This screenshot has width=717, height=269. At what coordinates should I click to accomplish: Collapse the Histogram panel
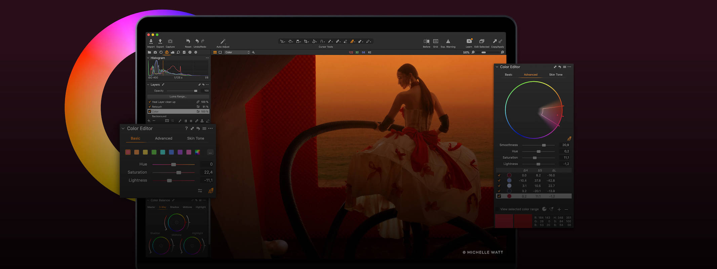tap(148, 58)
